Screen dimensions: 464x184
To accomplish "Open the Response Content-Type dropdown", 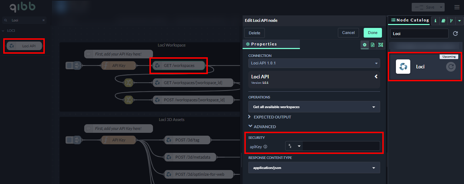I will point(314,168).
